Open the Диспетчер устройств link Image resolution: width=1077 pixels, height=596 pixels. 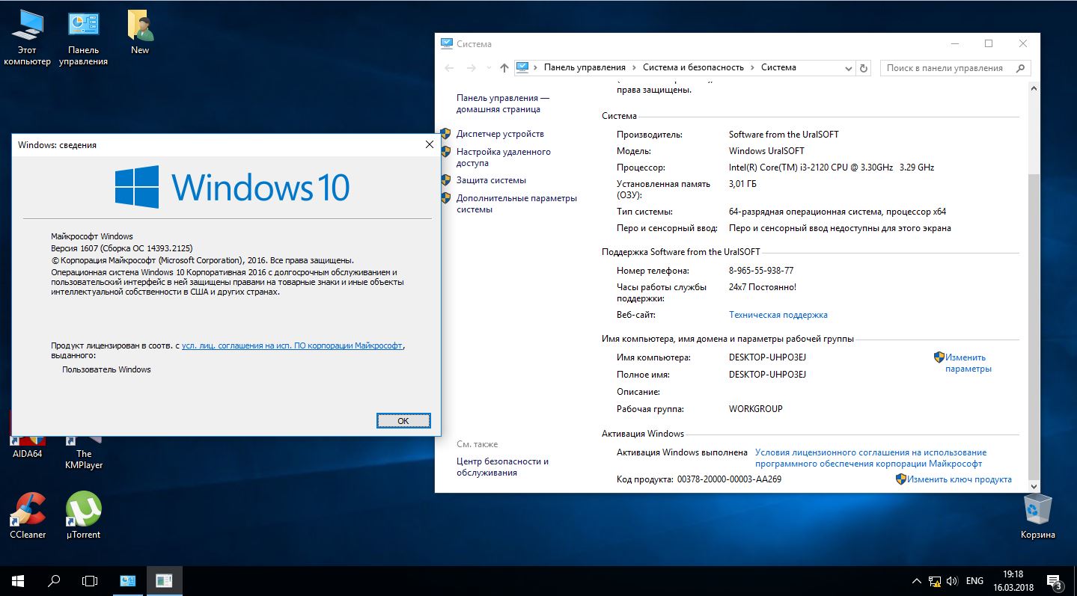pyautogui.click(x=500, y=134)
